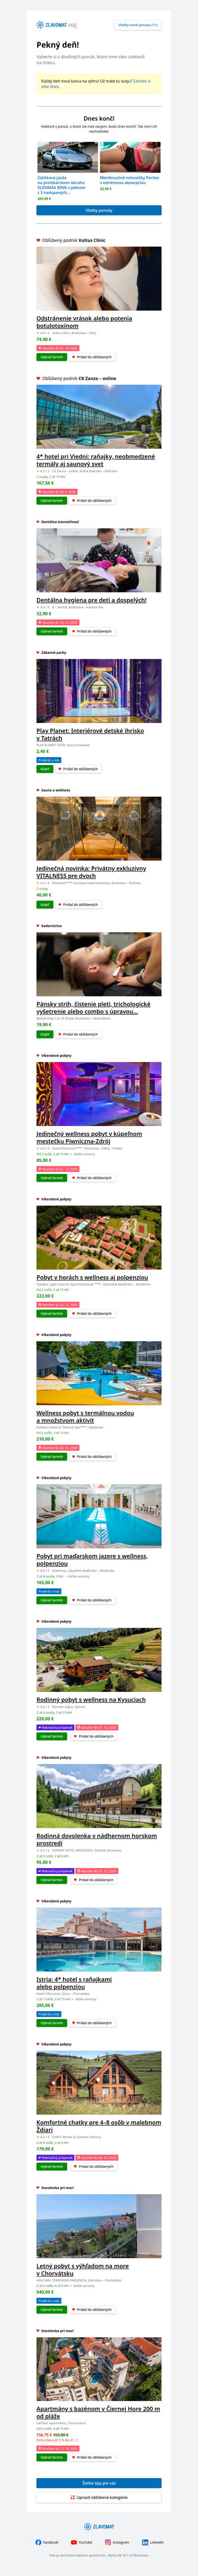Open the Lamborghini Slovakia Ring offer thumbnail
The width and height of the screenshot is (198, 2576).
(67, 157)
